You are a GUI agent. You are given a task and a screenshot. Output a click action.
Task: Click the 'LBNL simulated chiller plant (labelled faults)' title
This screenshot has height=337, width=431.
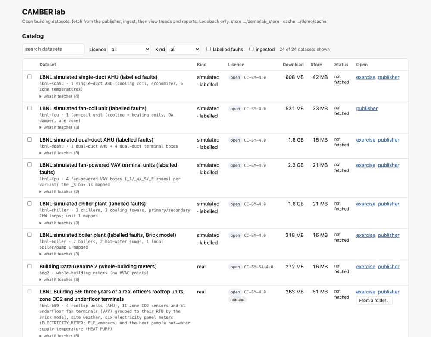pos(92,204)
